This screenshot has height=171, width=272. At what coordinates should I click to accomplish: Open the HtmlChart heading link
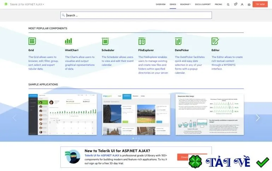coord(72,50)
